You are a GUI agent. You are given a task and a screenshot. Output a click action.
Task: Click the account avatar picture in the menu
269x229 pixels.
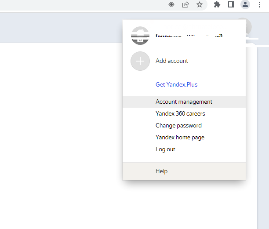[140, 36]
